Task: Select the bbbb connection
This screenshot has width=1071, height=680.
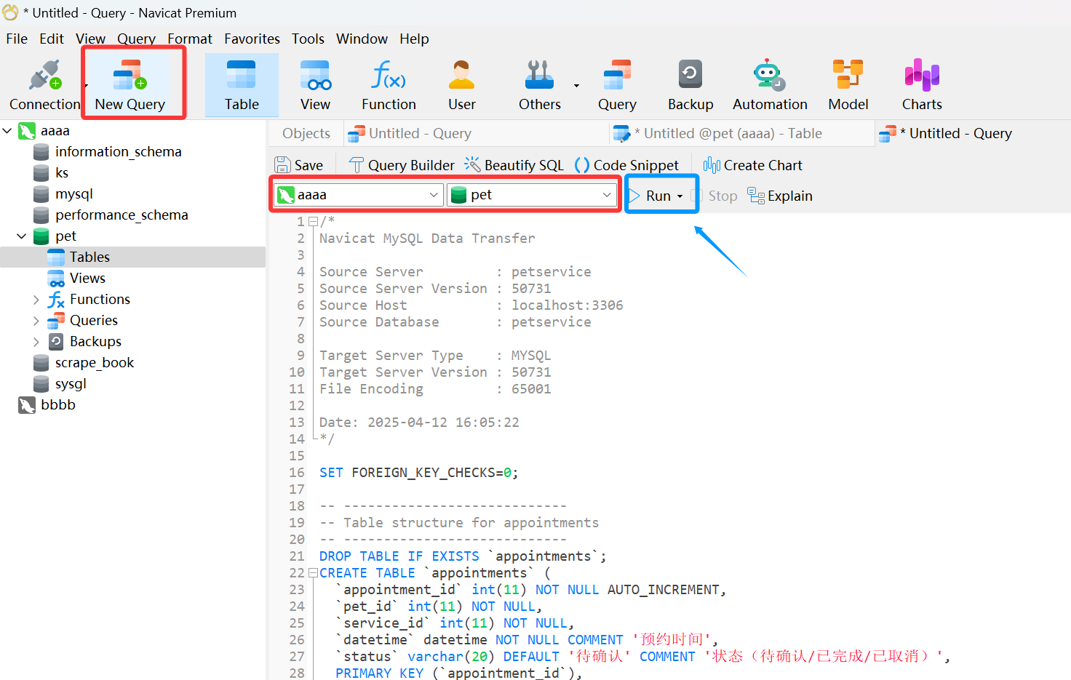Action: 57,405
